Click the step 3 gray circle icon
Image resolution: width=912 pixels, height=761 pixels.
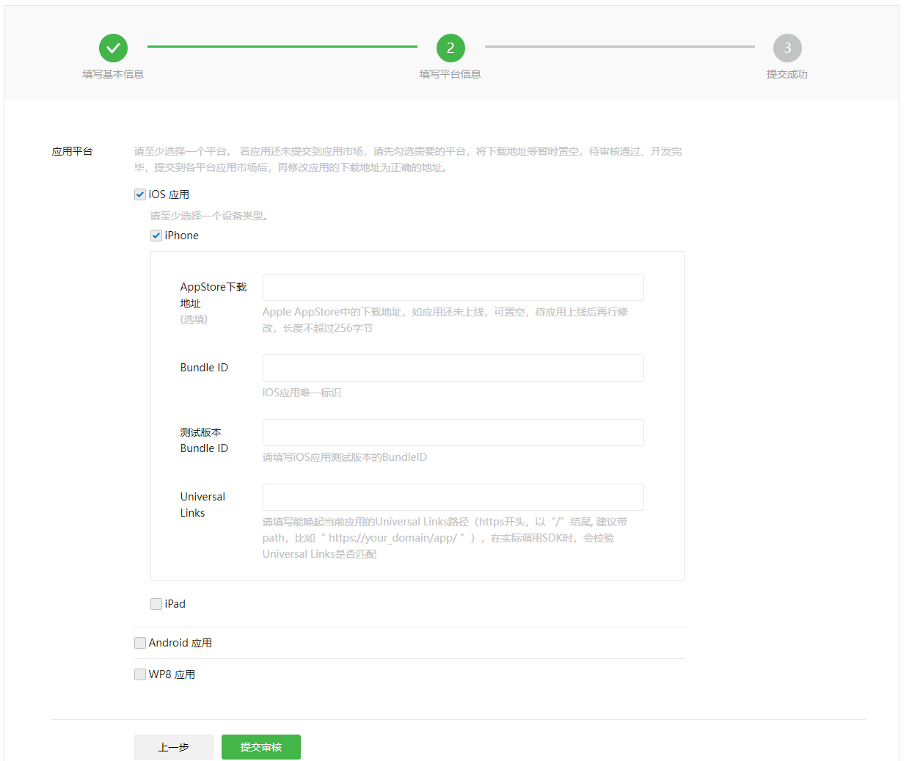pyautogui.click(x=787, y=48)
